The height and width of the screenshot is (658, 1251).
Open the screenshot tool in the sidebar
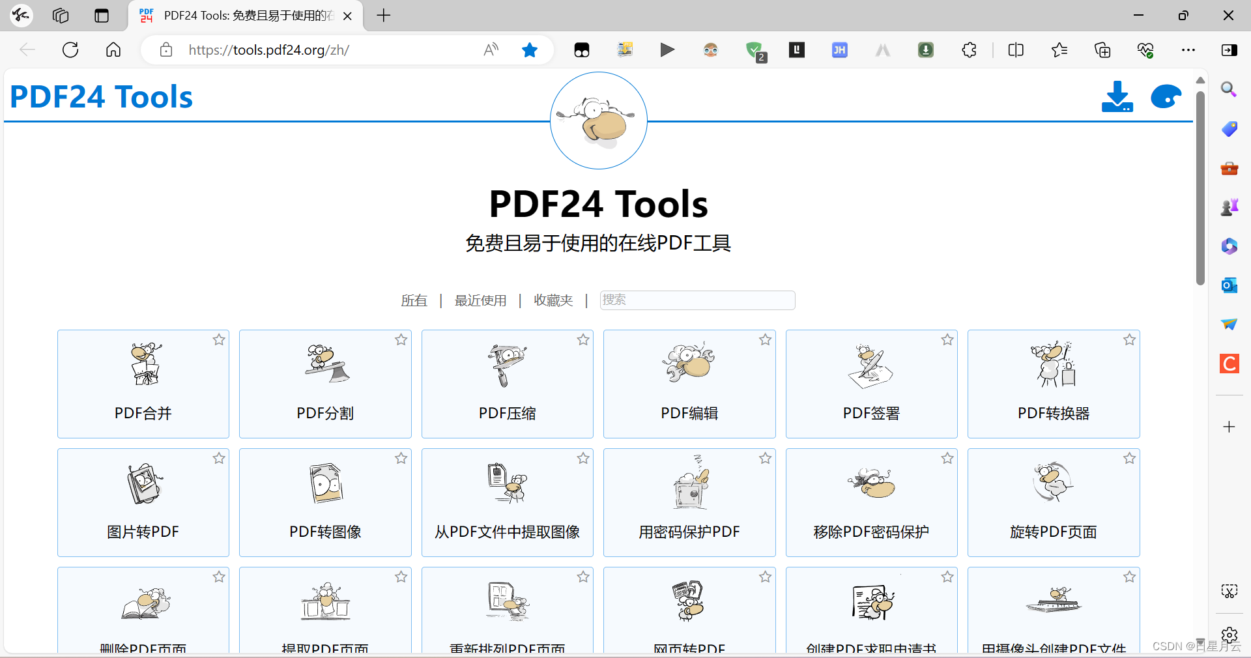(1229, 591)
